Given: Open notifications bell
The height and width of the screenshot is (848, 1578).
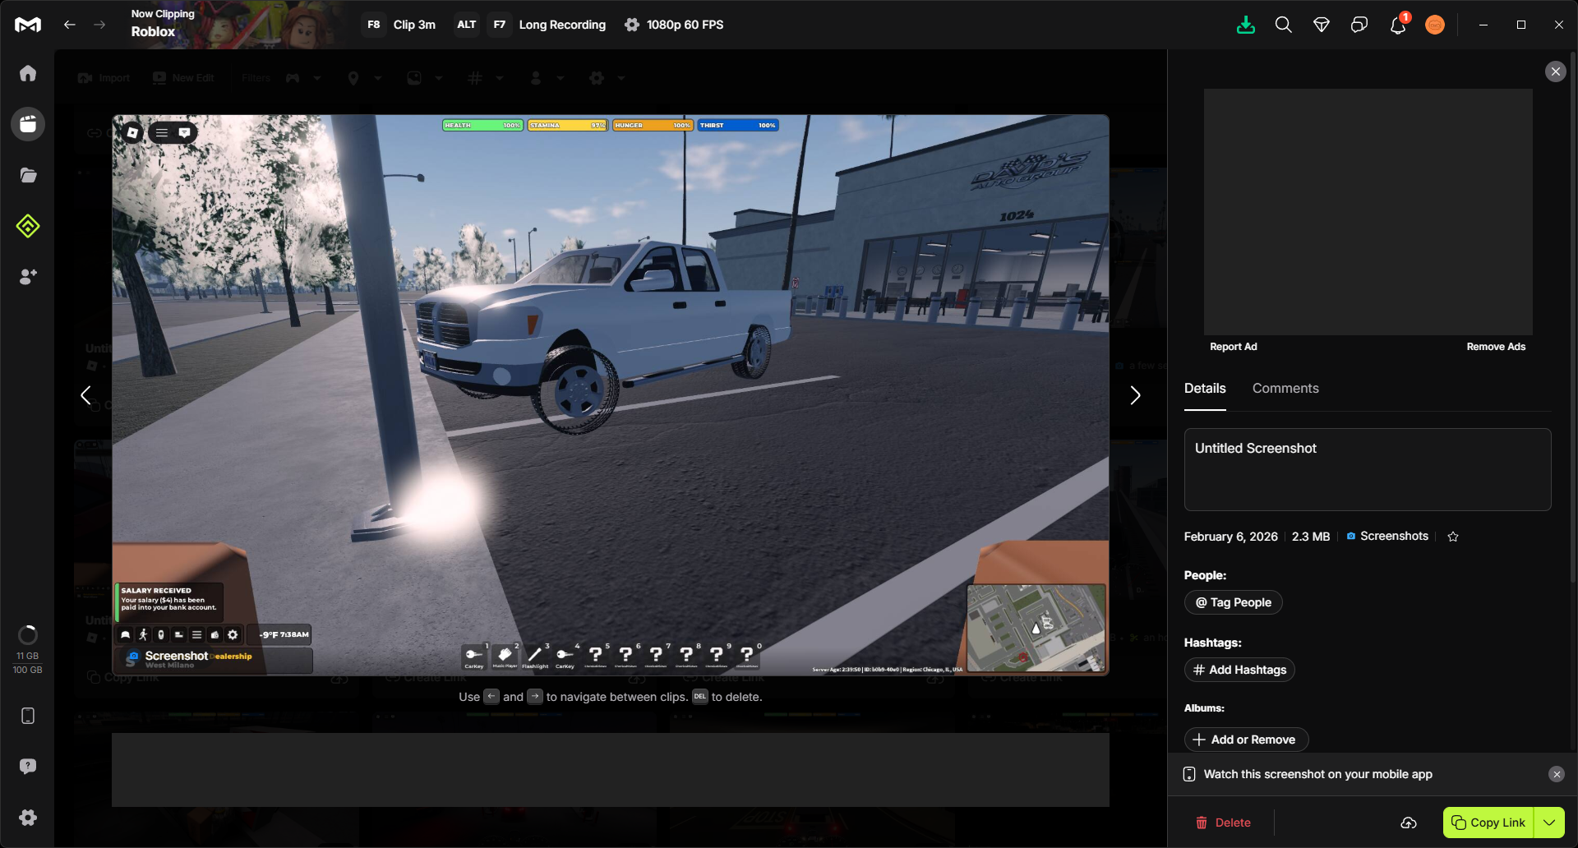Looking at the screenshot, I should tap(1397, 25).
